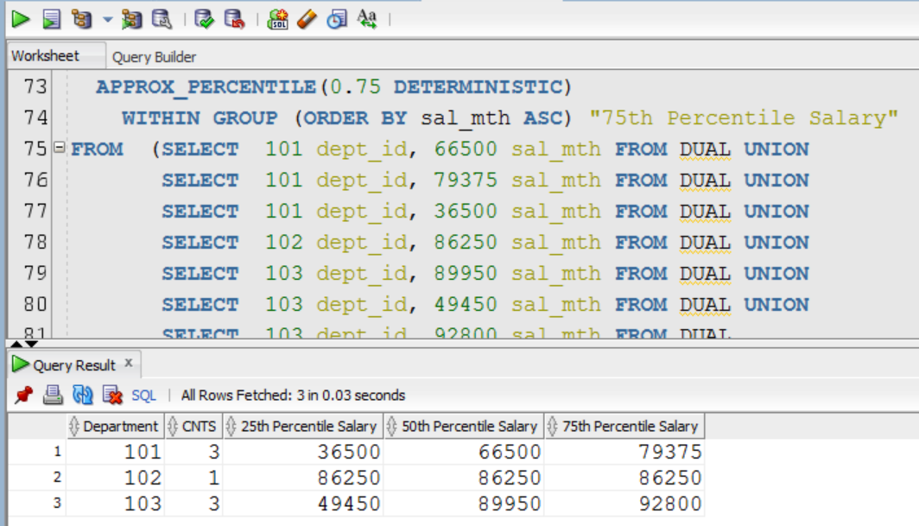
Task: Sort by the Department column header
Action: (115, 427)
